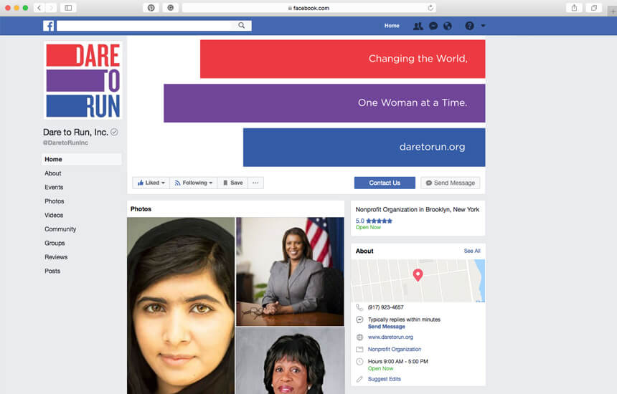Open the notifications globe icon
This screenshot has width=617, height=394.
point(448,26)
